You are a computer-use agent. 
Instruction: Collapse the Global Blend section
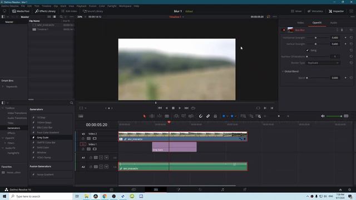283,72
